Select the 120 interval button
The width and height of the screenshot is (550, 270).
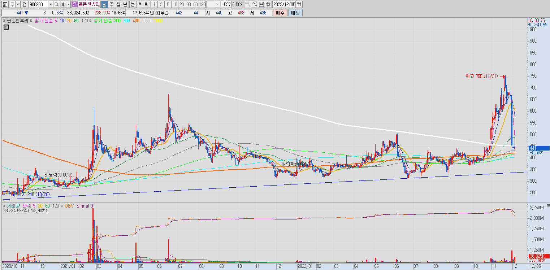click(x=202, y=4)
